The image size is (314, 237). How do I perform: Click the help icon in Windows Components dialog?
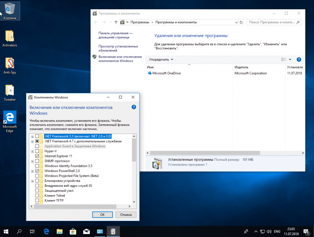[134, 107]
